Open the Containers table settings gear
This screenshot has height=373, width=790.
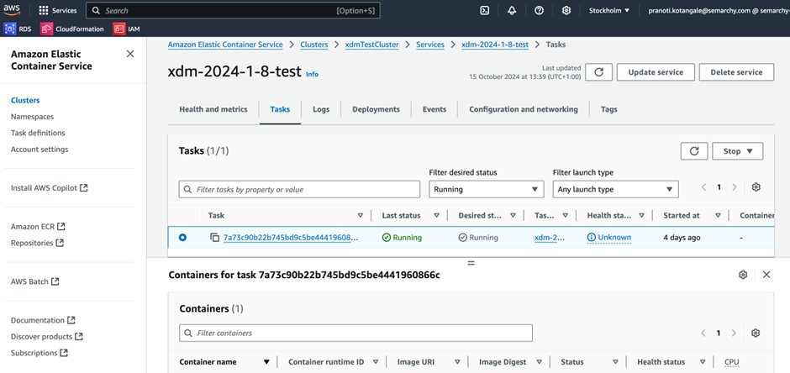(756, 334)
